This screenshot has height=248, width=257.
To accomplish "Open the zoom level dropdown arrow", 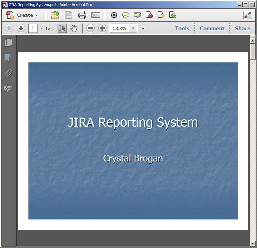I will point(133,28).
